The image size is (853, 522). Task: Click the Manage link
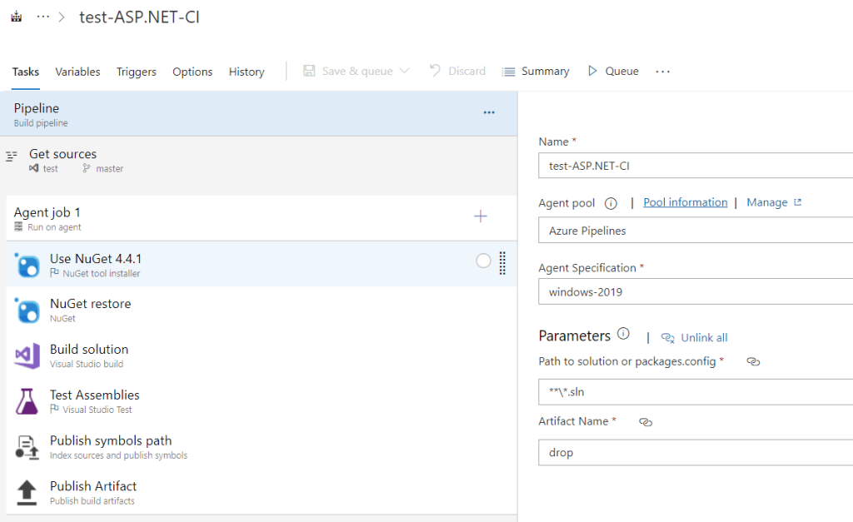pyautogui.click(x=766, y=202)
